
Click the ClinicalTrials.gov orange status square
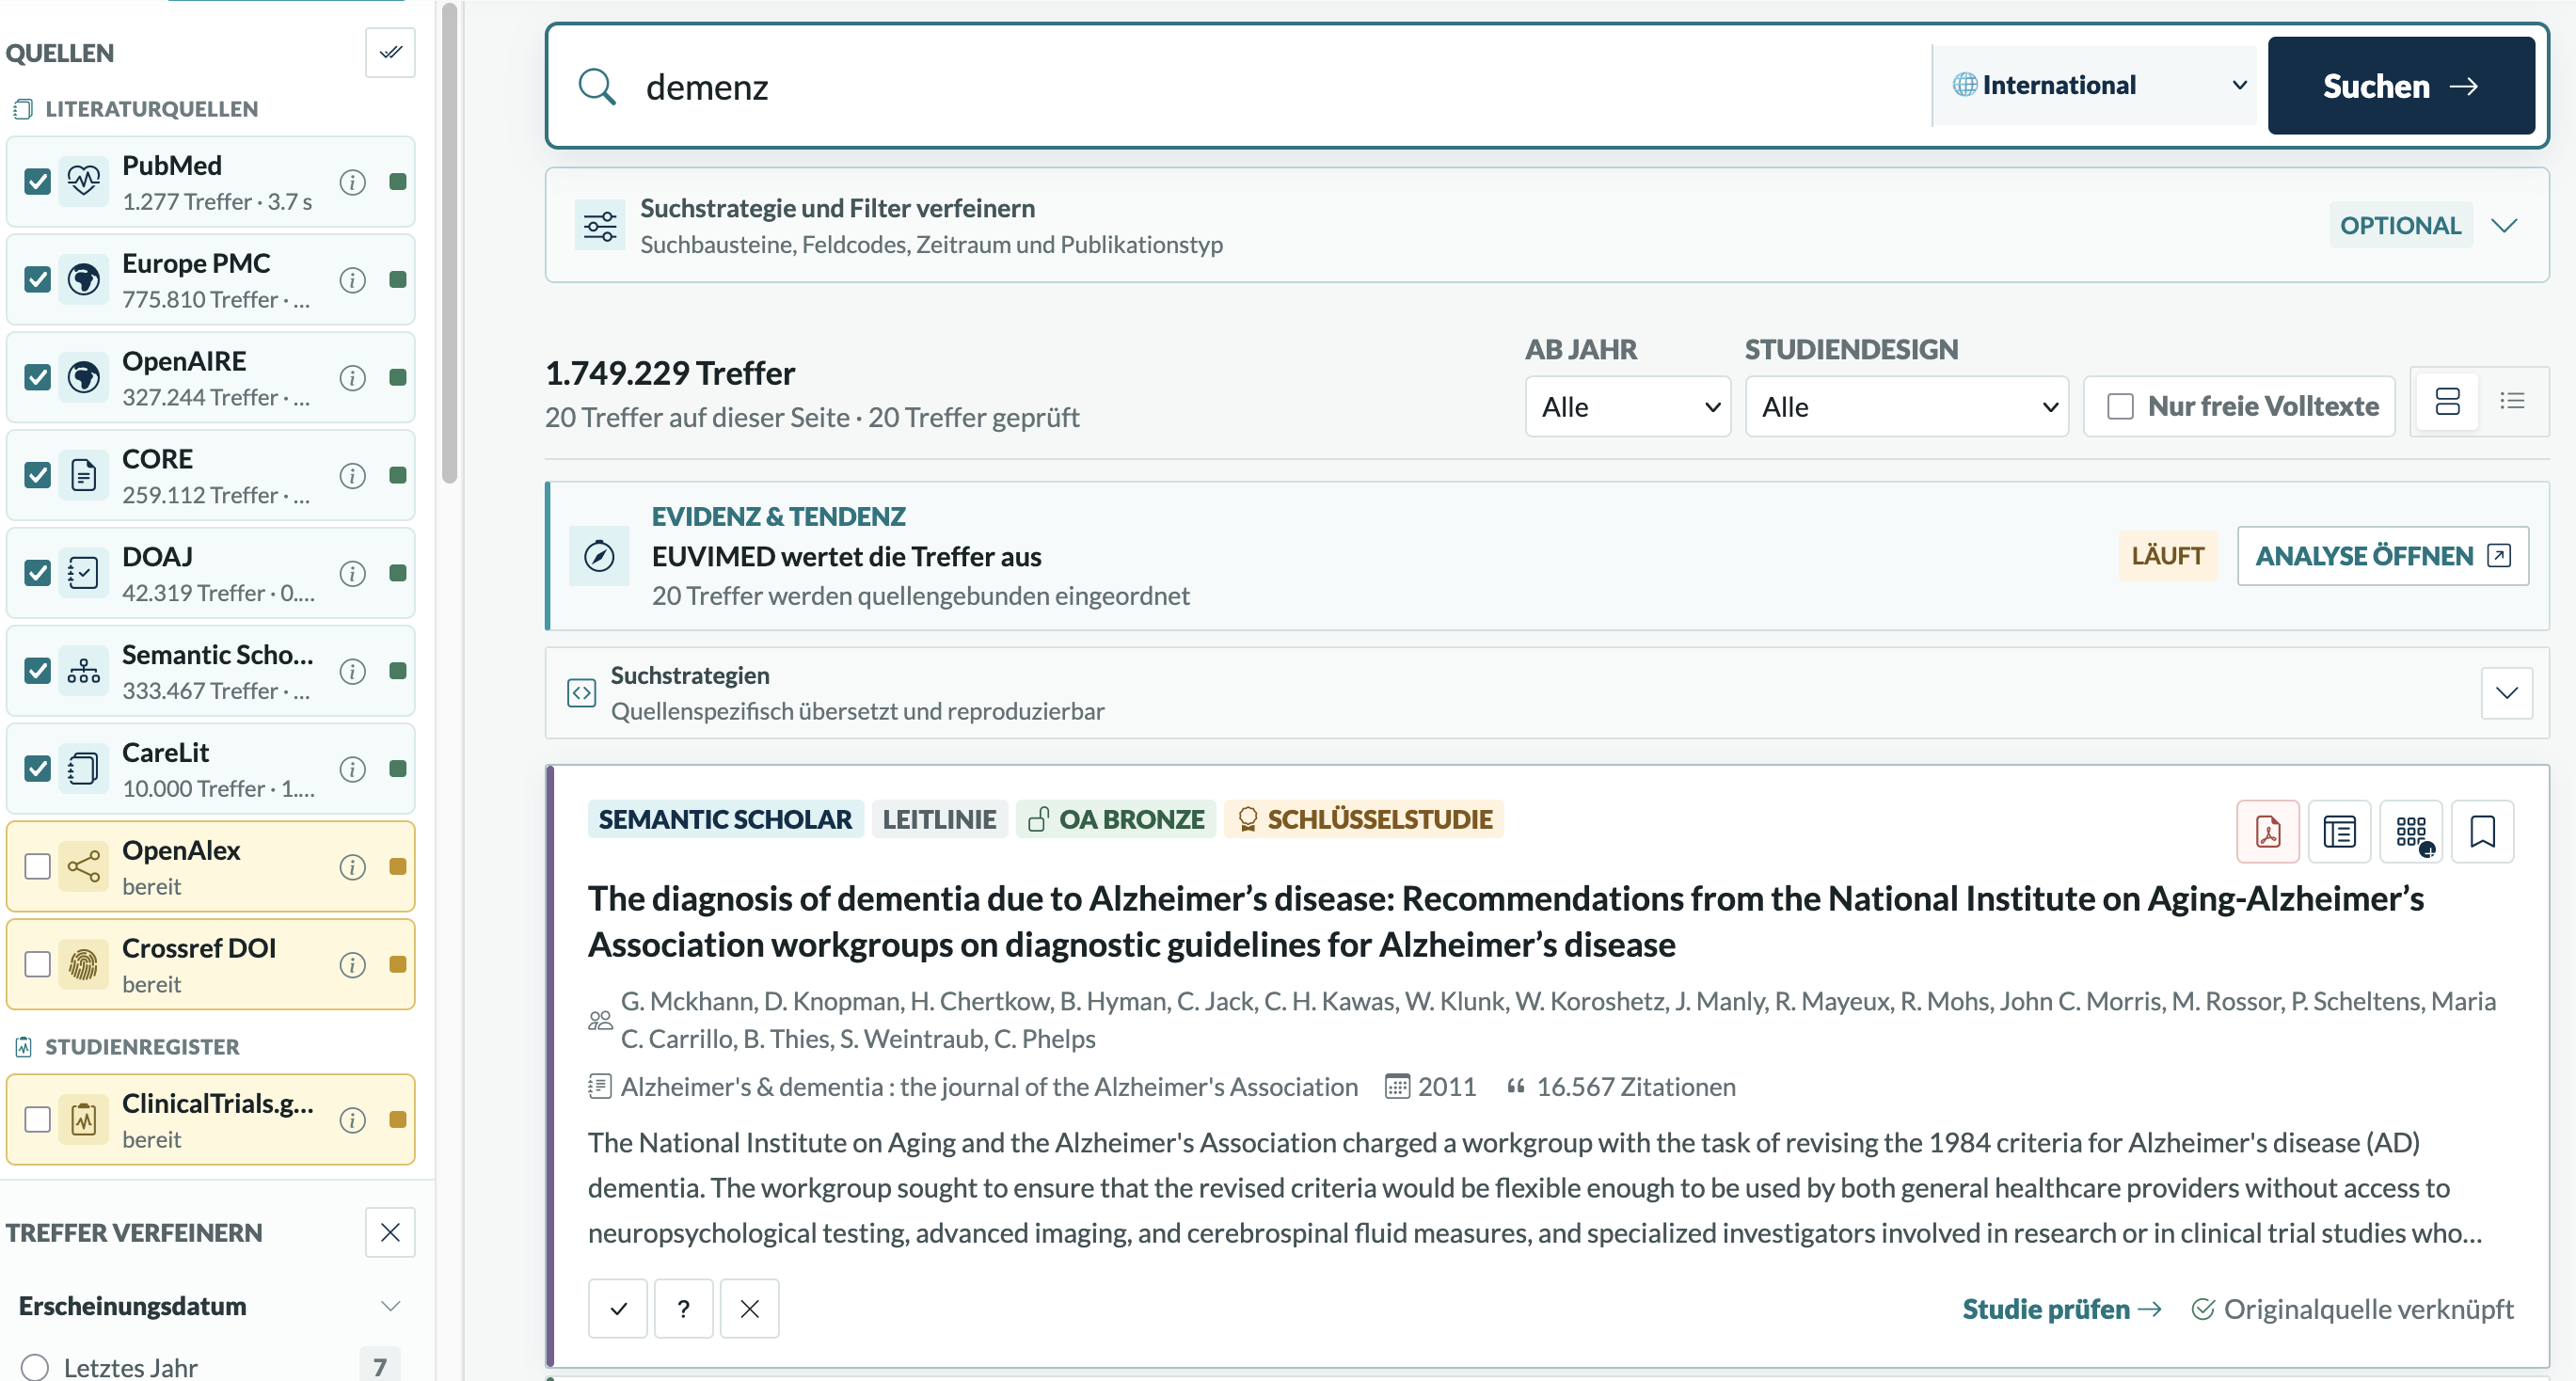[398, 1120]
